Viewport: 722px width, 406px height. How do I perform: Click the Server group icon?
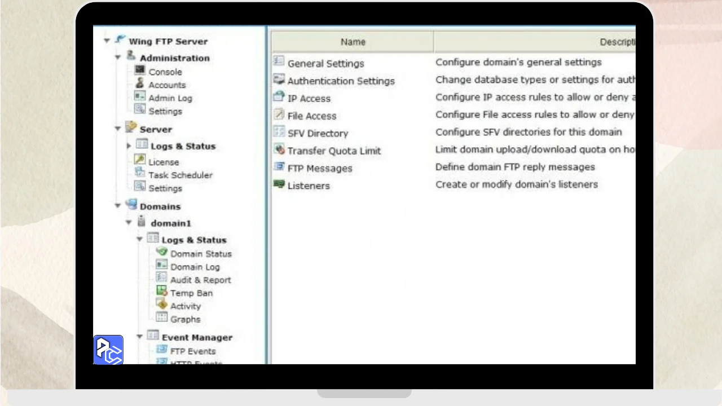(131, 127)
